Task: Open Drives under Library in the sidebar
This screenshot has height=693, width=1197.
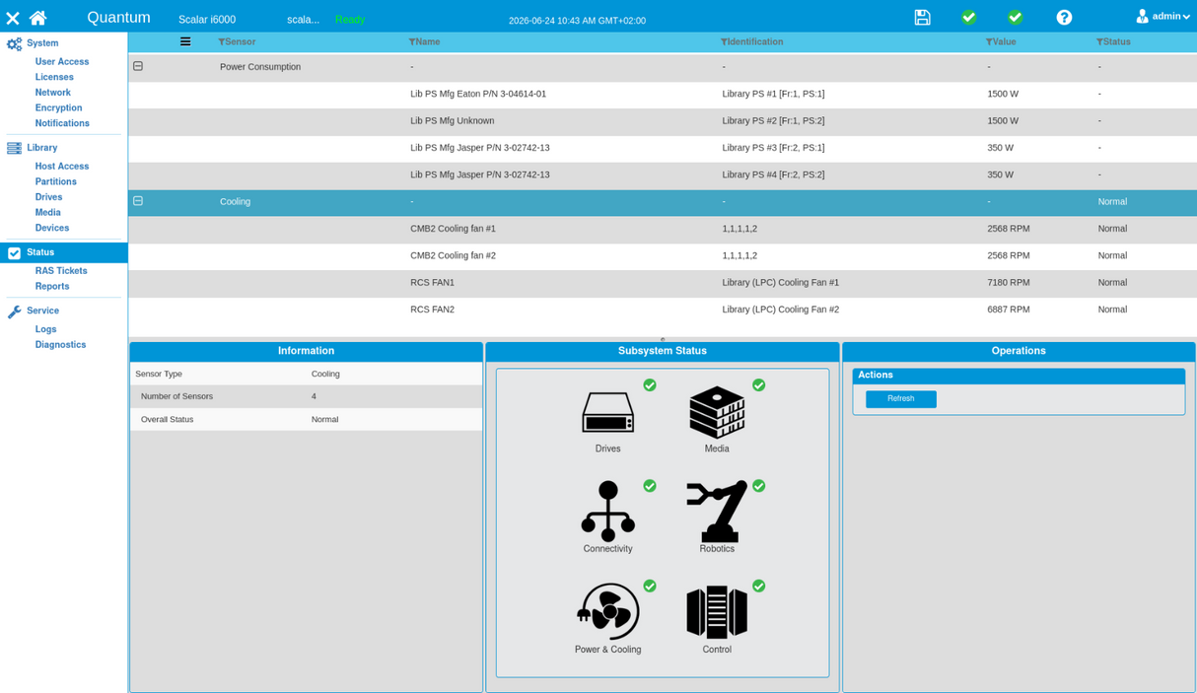Action: [49, 197]
